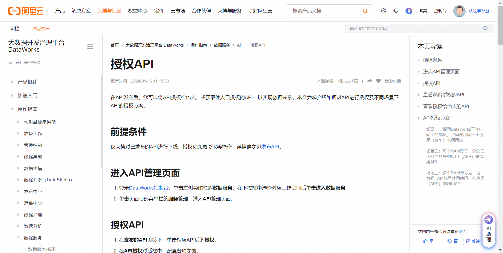
Task: Click the 反馈 feedback edit icon
Action: [x=468, y=241]
